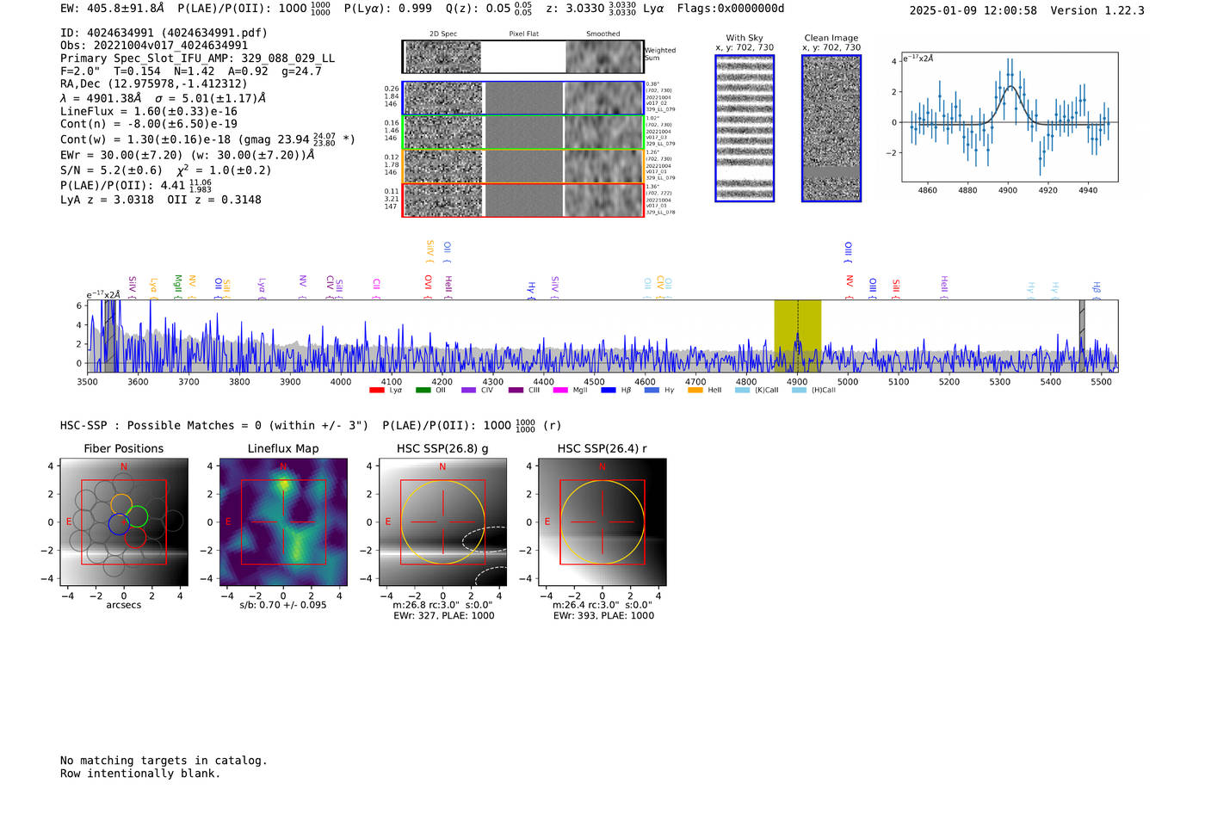The height and width of the screenshot is (820, 1205).
Task: Select the Primary Spec_Slot_IFU_AMP text line
Action: (197, 59)
